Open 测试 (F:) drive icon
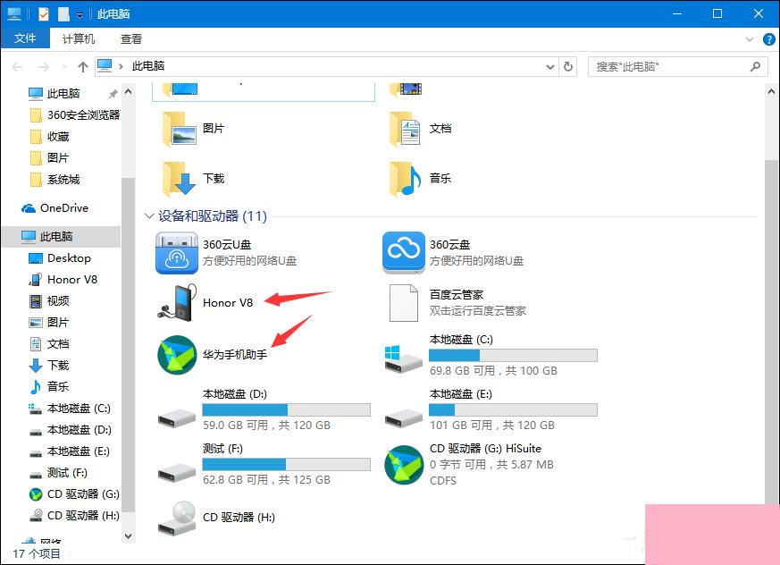780x565 pixels. 177,472
